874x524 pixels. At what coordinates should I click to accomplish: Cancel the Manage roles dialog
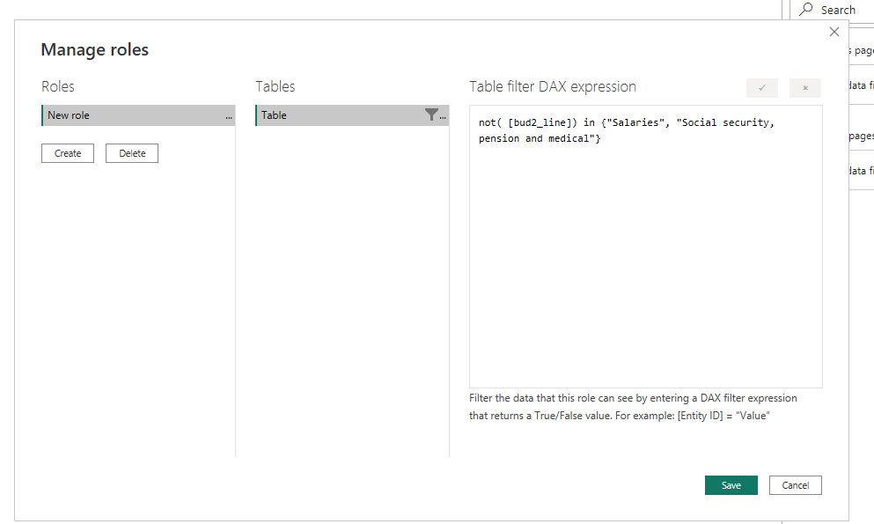coord(796,485)
